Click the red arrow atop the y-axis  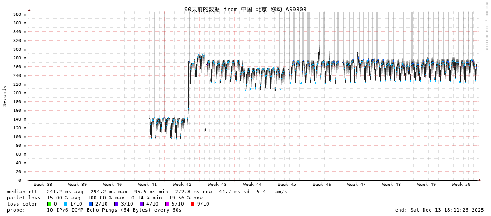(x=29, y=10)
